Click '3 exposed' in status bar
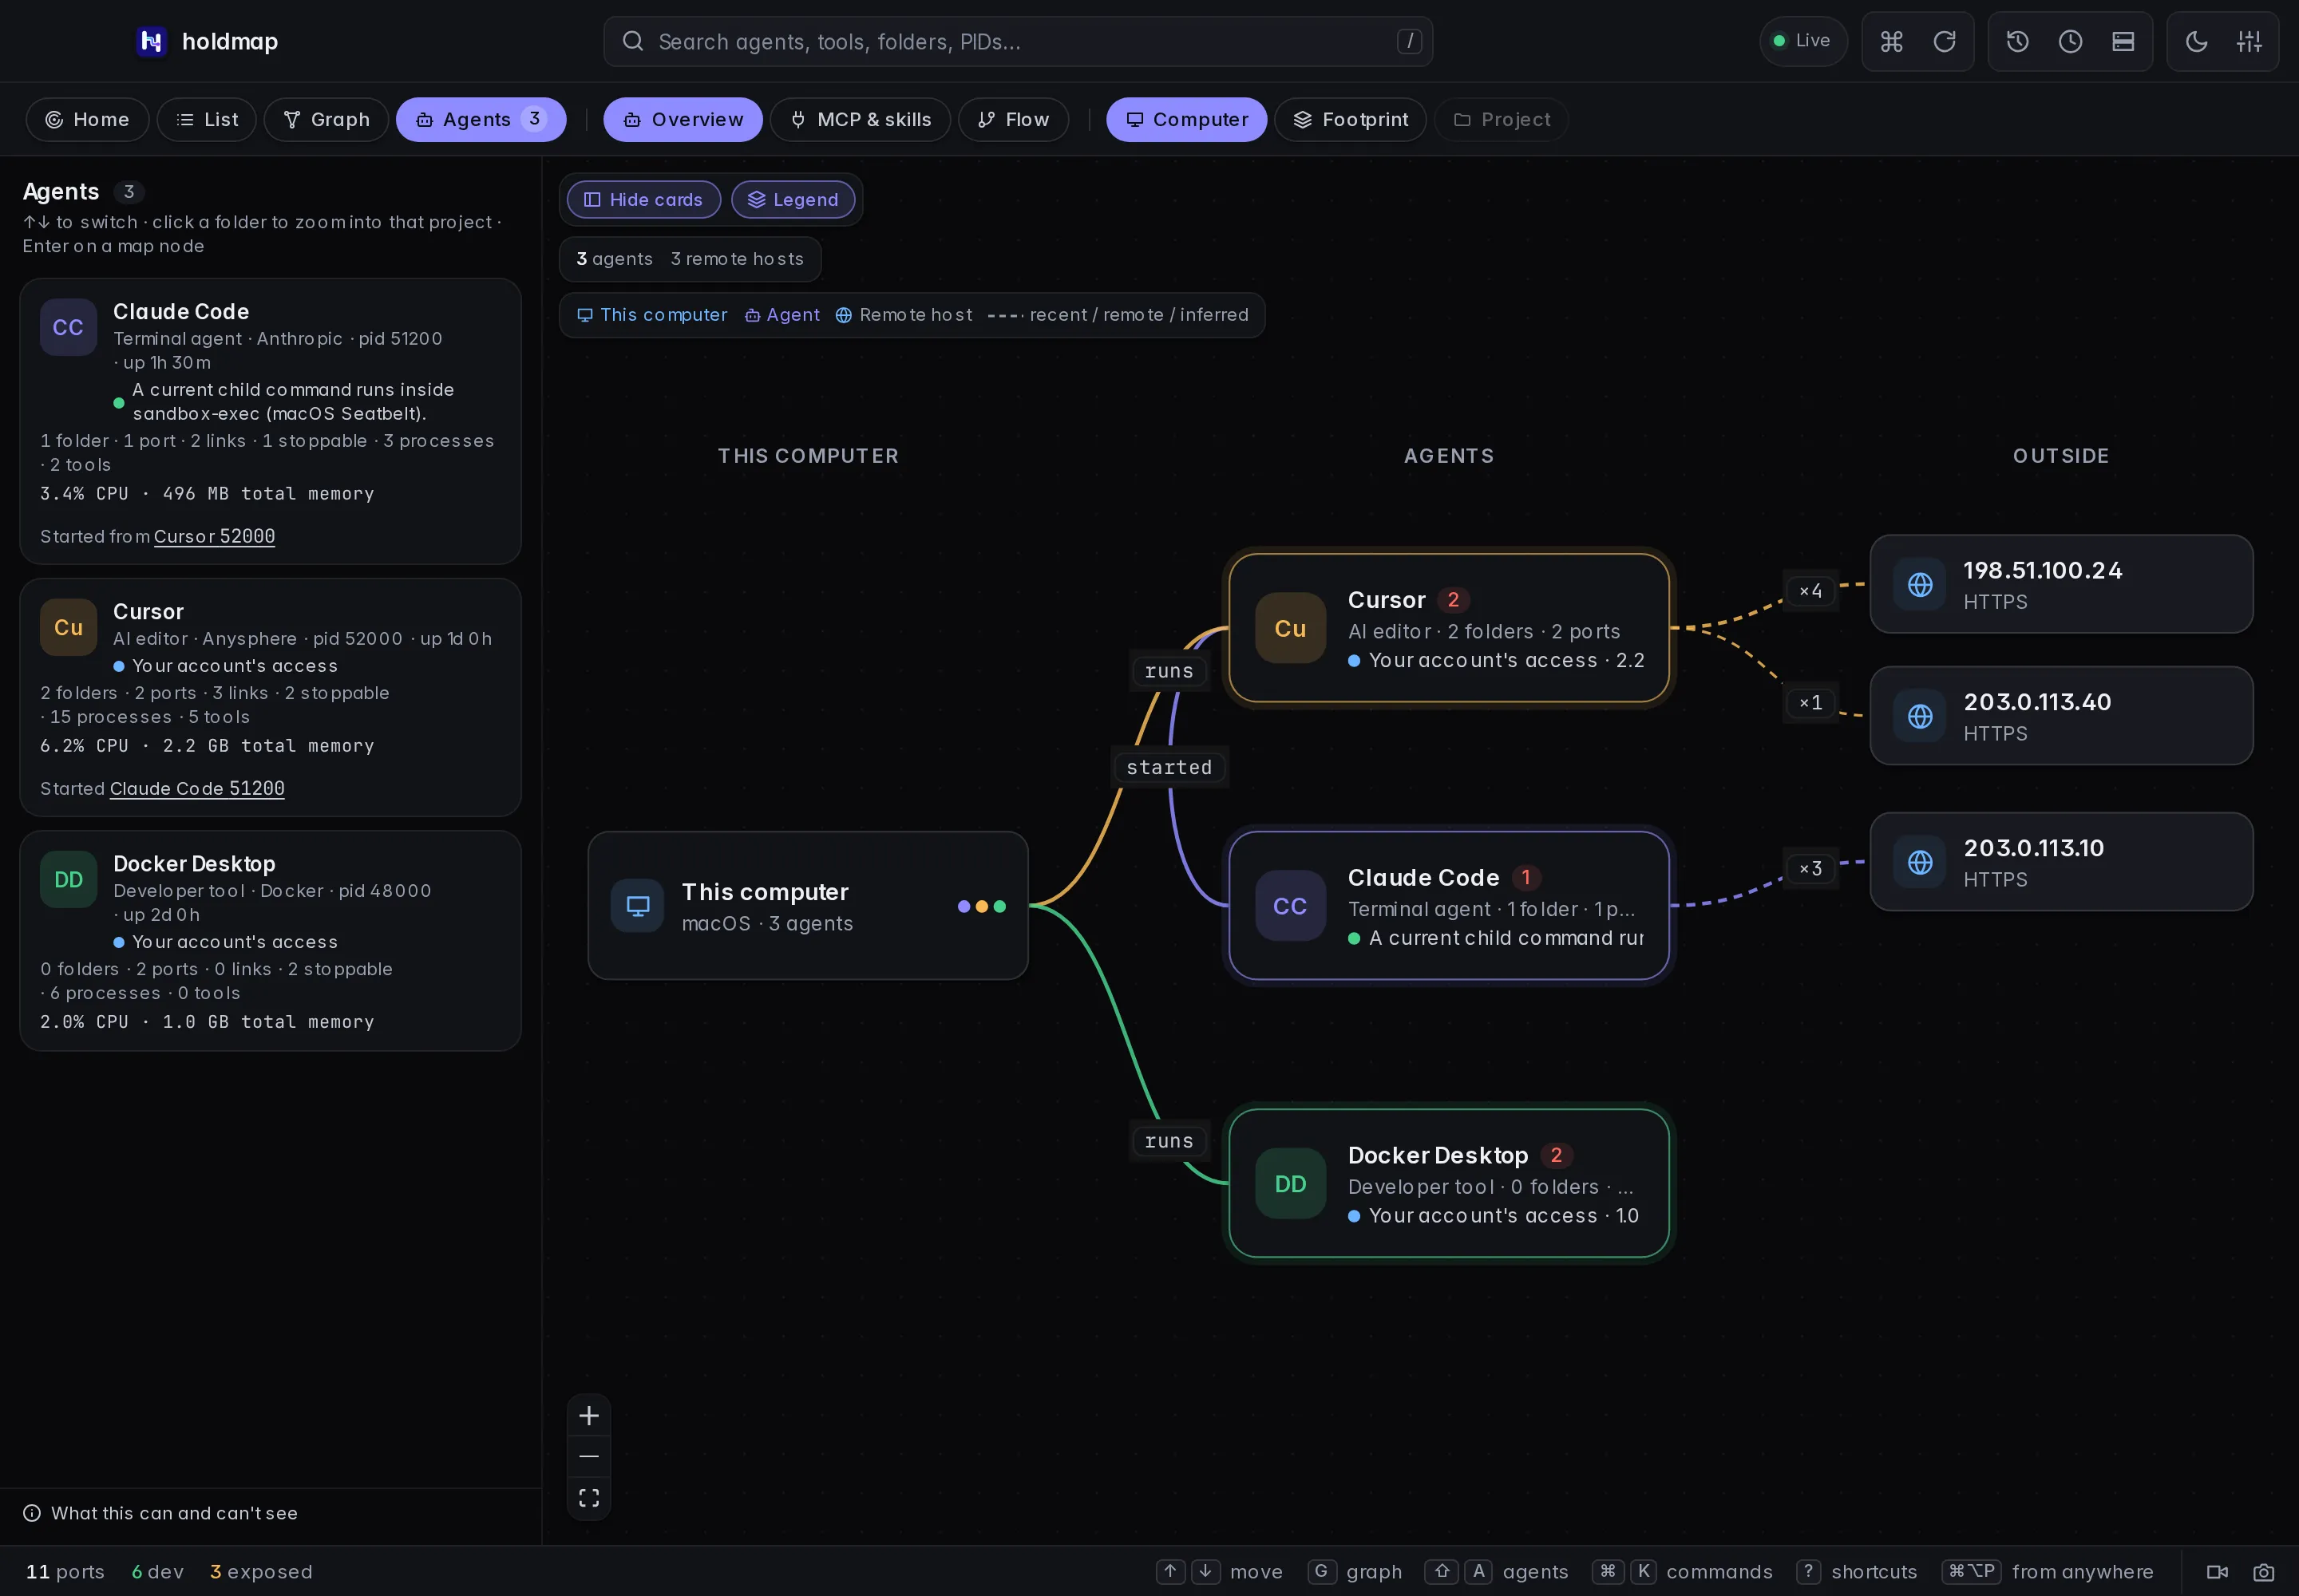 [x=261, y=1572]
